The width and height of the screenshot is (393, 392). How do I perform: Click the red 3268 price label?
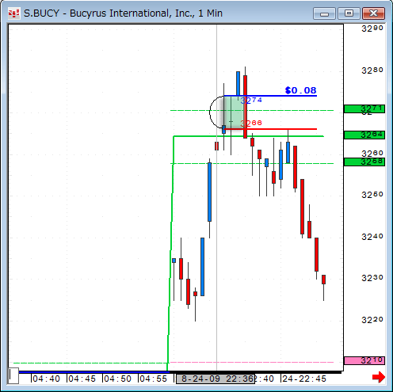point(251,123)
